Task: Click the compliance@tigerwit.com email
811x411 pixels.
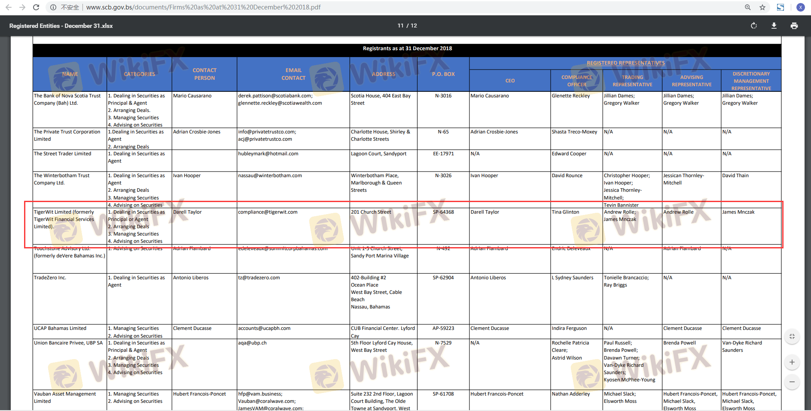Action: tap(268, 212)
